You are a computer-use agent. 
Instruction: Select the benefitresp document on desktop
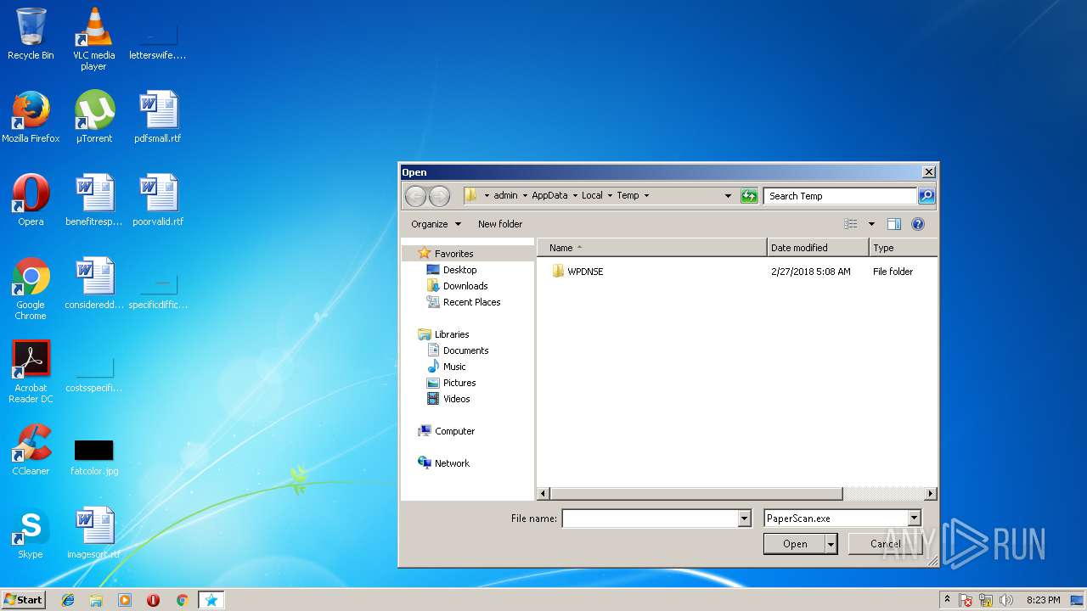(x=93, y=200)
